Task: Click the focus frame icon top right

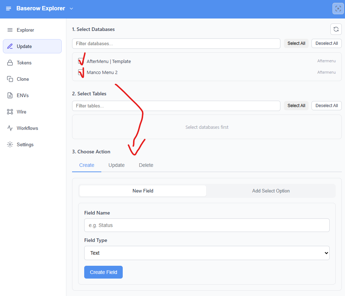Action: pyautogui.click(x=338, y=9)
